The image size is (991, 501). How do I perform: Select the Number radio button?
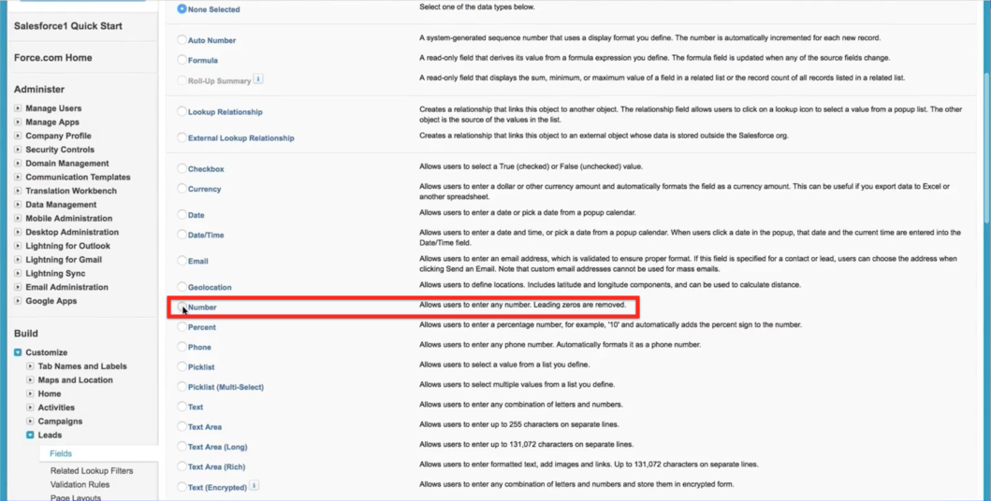(182, 307)
